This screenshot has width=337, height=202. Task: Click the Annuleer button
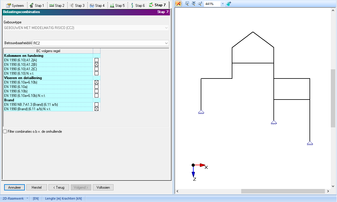click(14, 187)
